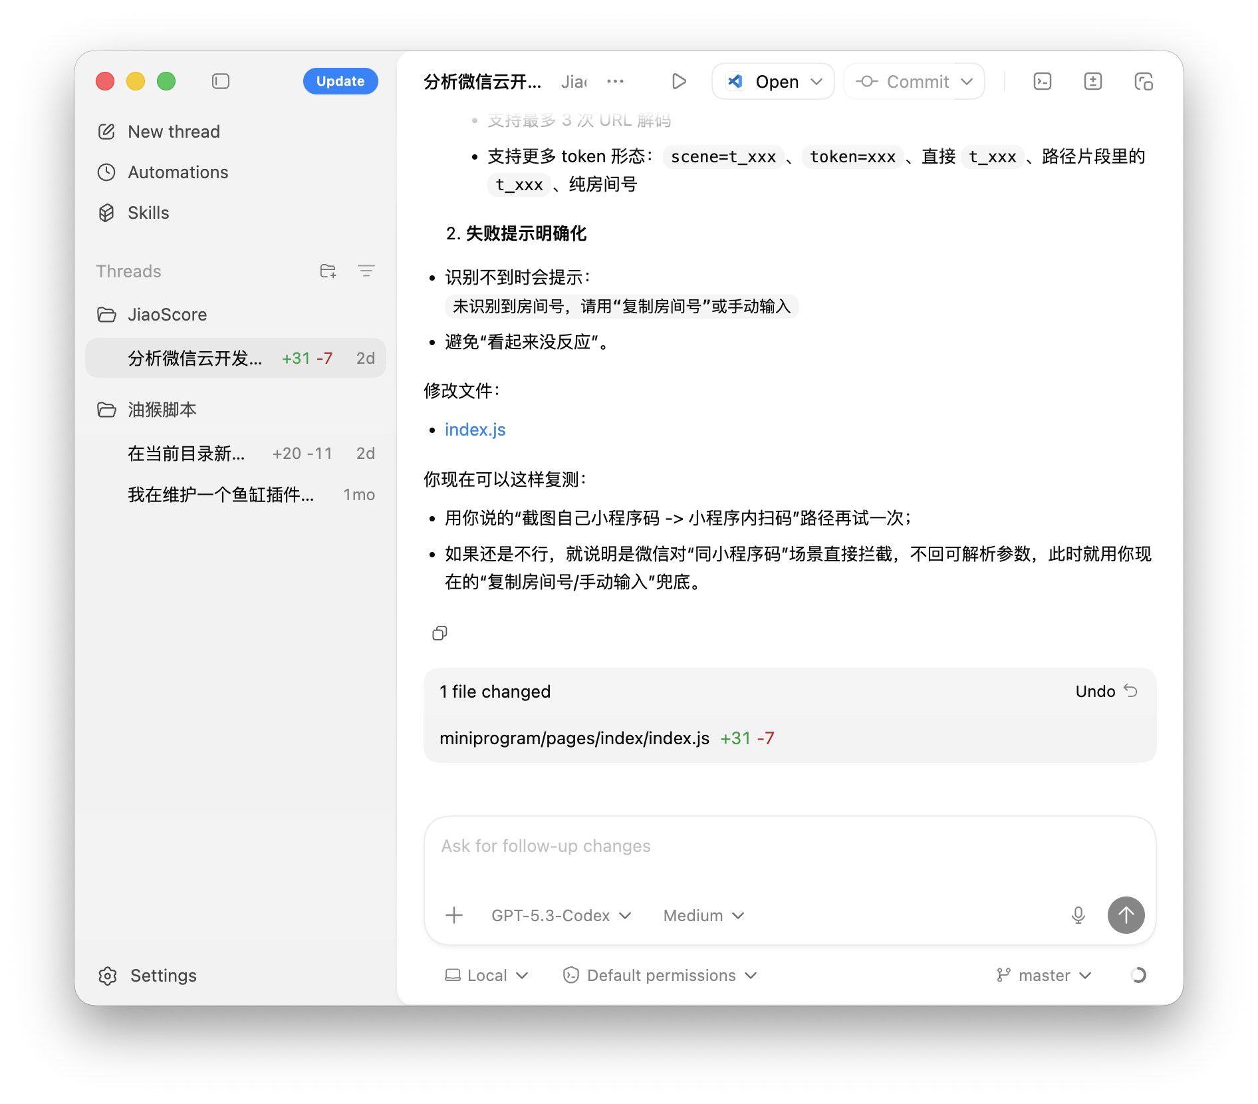
Task: Copy the response with the copy icon
Action: click(x=440, y=633)
